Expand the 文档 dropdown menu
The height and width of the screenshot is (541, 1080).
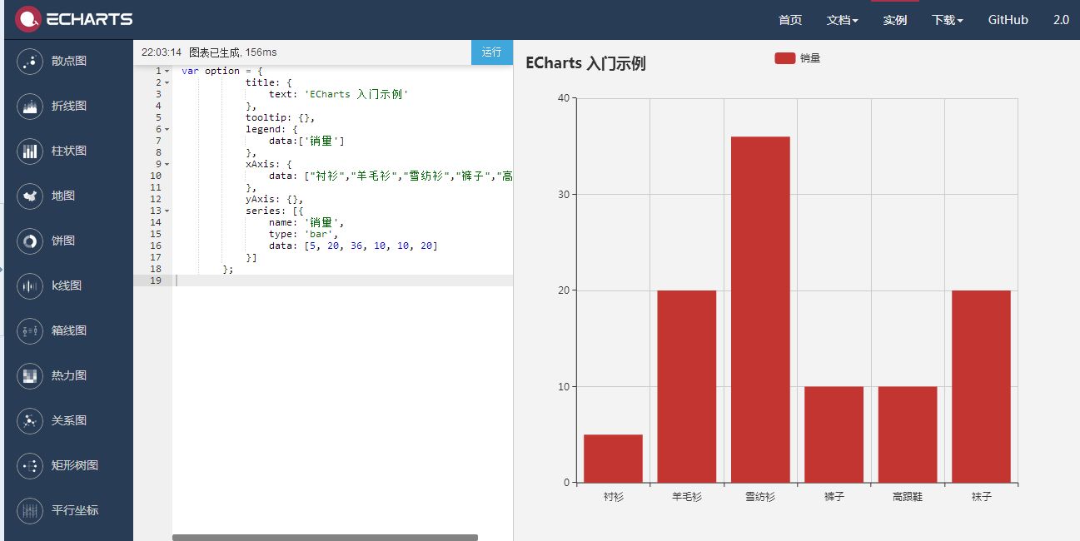tap(842, 20)
